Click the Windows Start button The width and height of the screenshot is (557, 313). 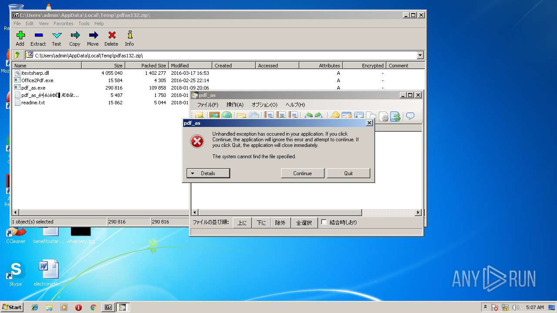pyautogui.click(x=12, y=307)
